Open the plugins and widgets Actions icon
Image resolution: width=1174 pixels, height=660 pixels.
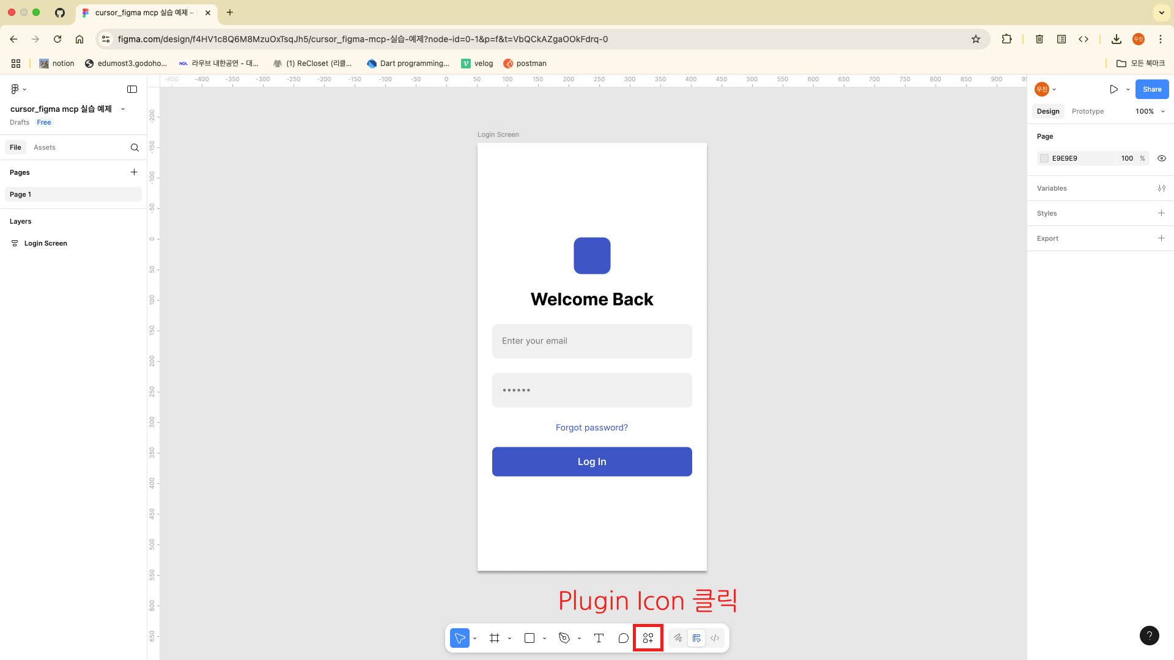648,638
